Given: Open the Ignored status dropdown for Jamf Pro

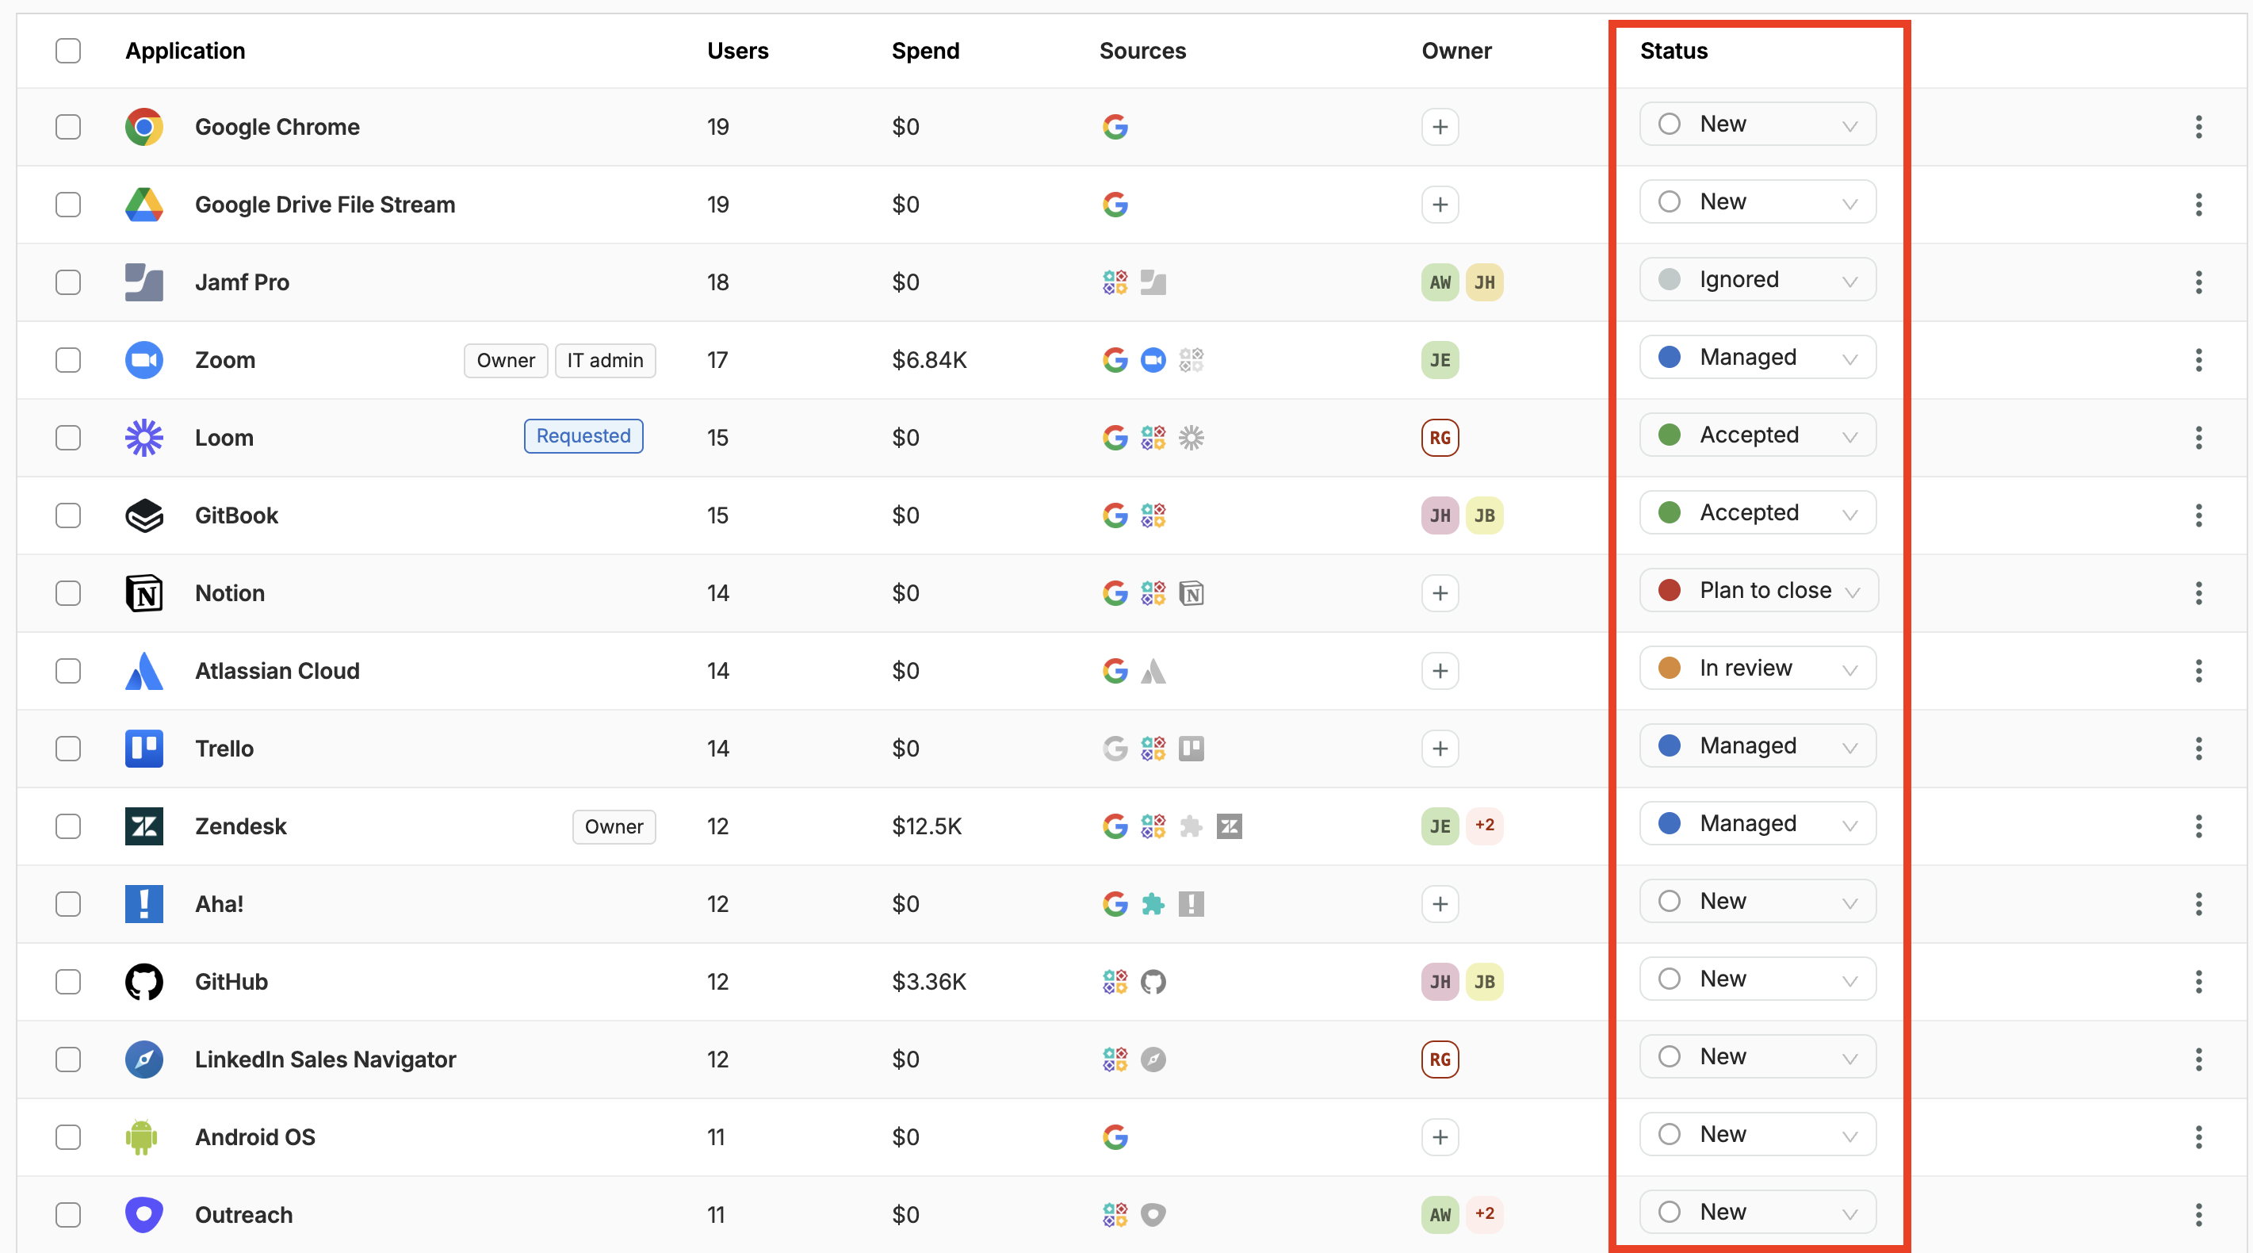Looking at the screenshot, I should 1758,280.
